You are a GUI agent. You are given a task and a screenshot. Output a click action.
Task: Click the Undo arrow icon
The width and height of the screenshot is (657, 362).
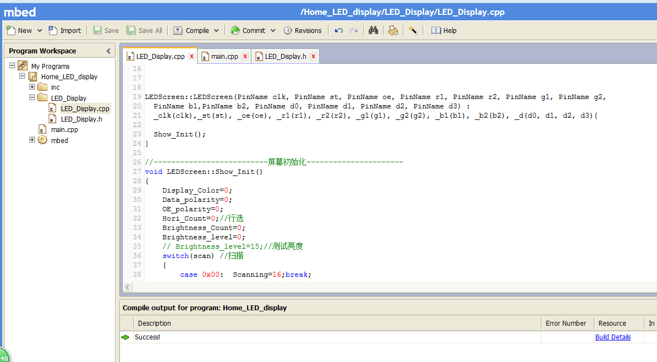tap(338, 31)
